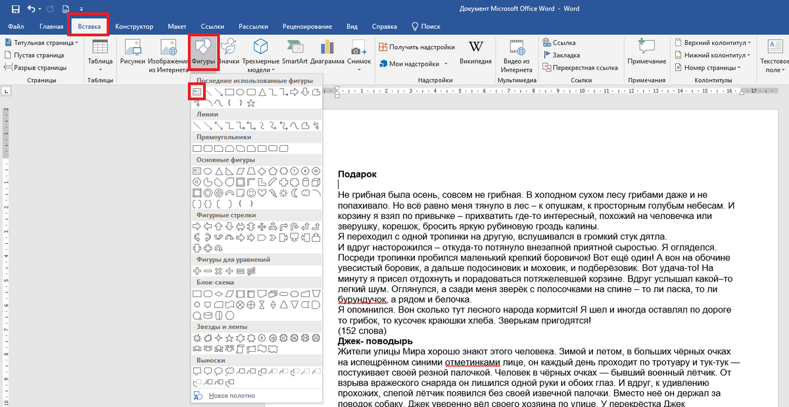Switch to the Вид tab
Viewport: 789px width, 407px height.
[x=352, y=26]
